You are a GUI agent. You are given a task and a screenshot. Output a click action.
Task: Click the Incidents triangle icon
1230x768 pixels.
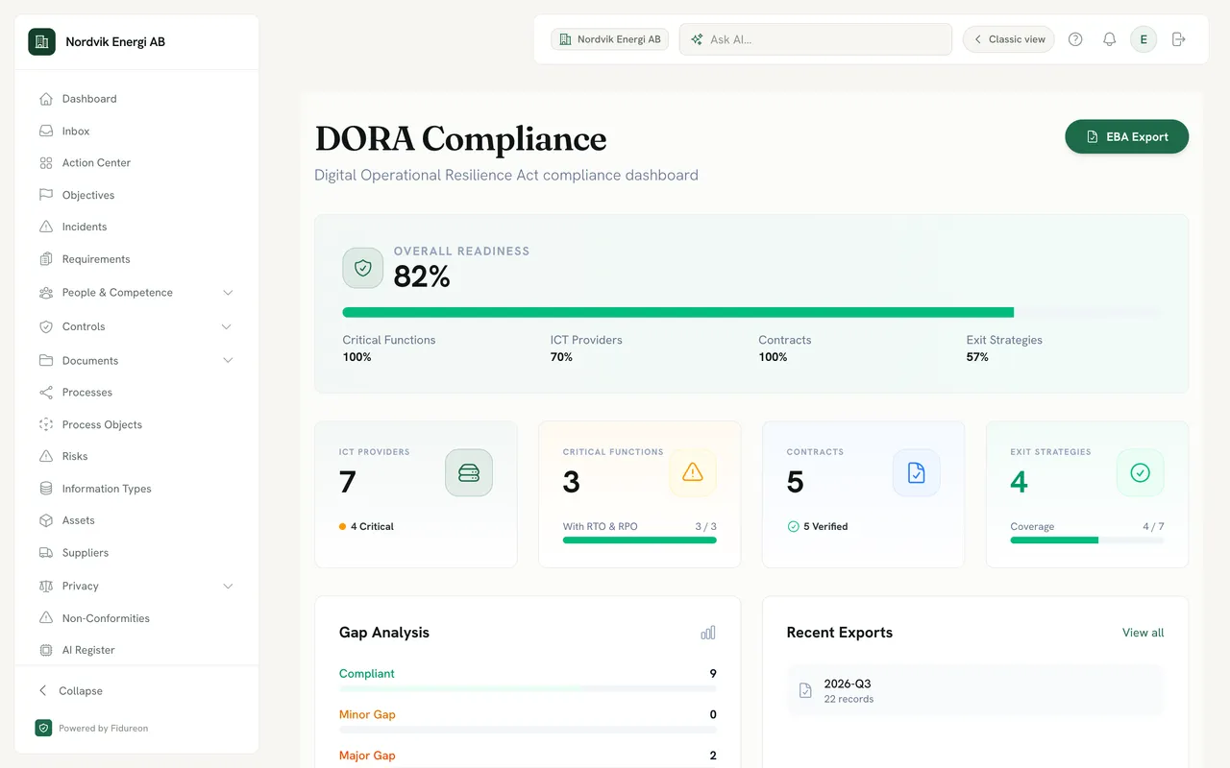click(x=46, y=227)
